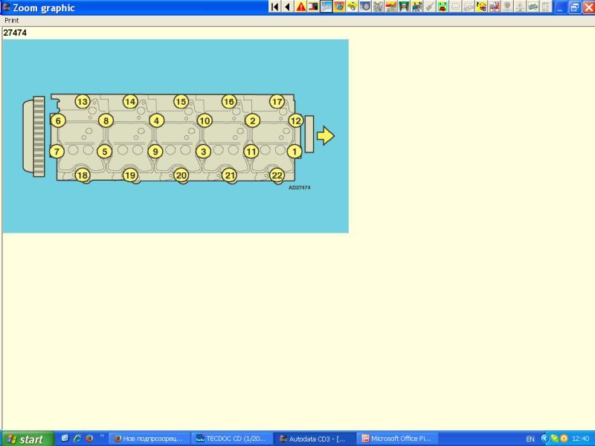595x446 pixels.
Task: Switch to the Microsoft Office Picture Manager window
Action: 397,439
